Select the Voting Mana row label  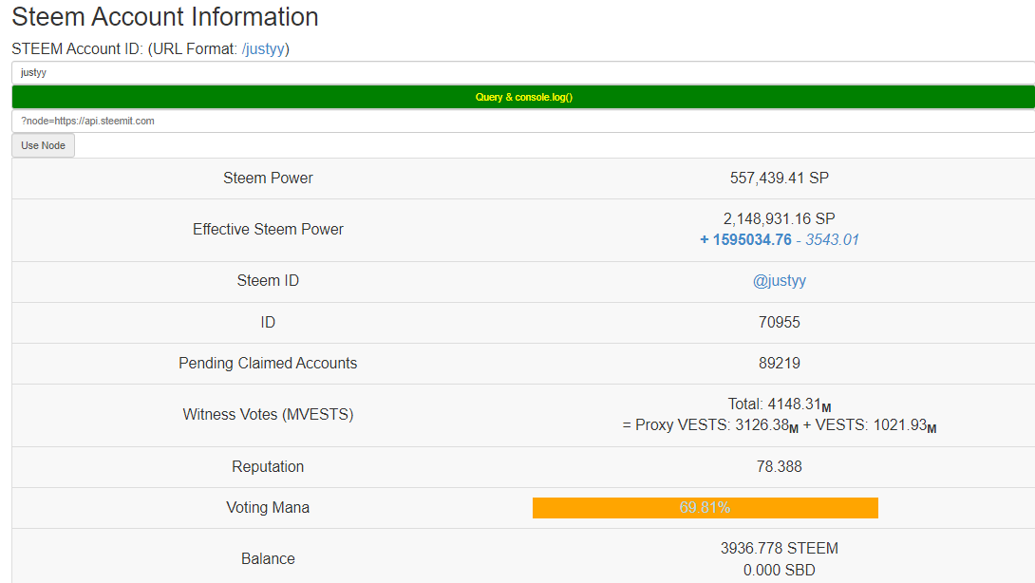coord(268,508)
